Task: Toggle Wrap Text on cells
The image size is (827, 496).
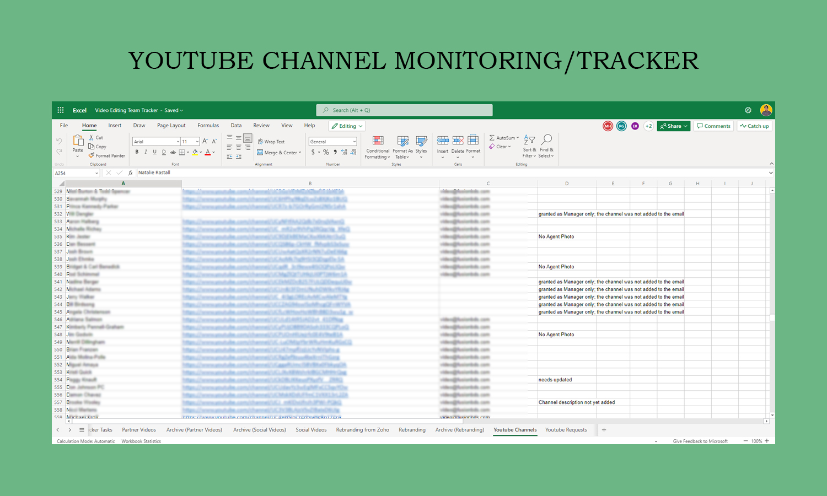Action: (x=271, y=142)
